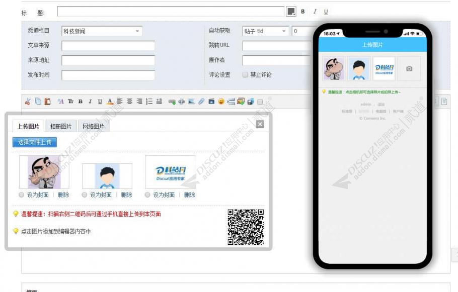458x292 pixels.
Task: Select 设为封面 radio under cartoon character image
Action: pos(21,195)
